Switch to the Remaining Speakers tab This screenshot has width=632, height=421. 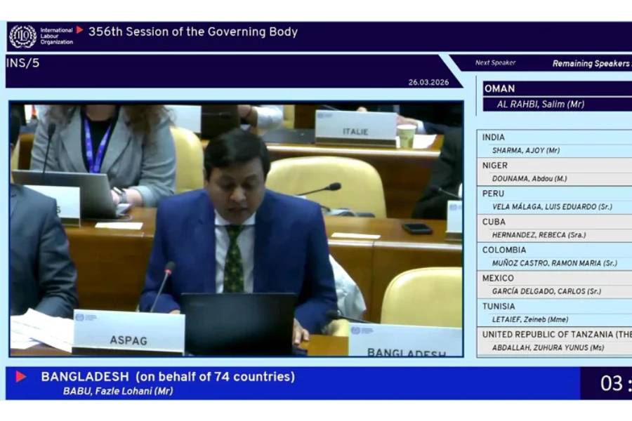coord(591,64)
